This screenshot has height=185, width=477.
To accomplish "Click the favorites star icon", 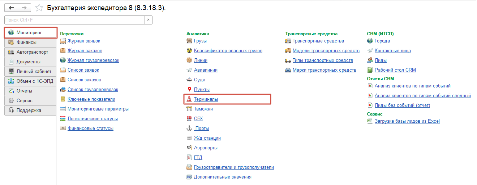I will [x=39, y=8].
